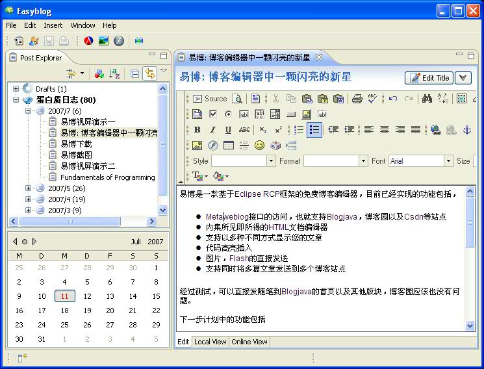Click the Print icon in editor toolbar
Image resolution: width=484 pixels, height=369 pixels.
(357, 99)
